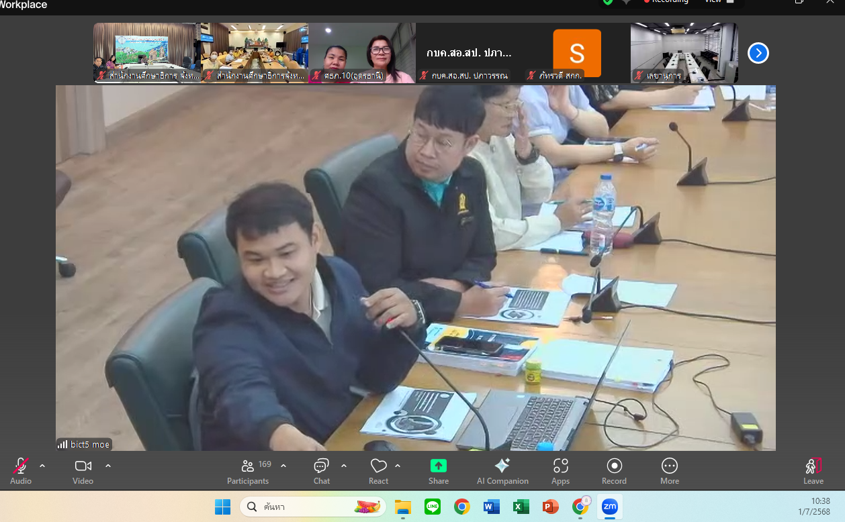This screenshot has height=522, width=845.
Task: Open the Windows Start menu
Action: point(222,507)
